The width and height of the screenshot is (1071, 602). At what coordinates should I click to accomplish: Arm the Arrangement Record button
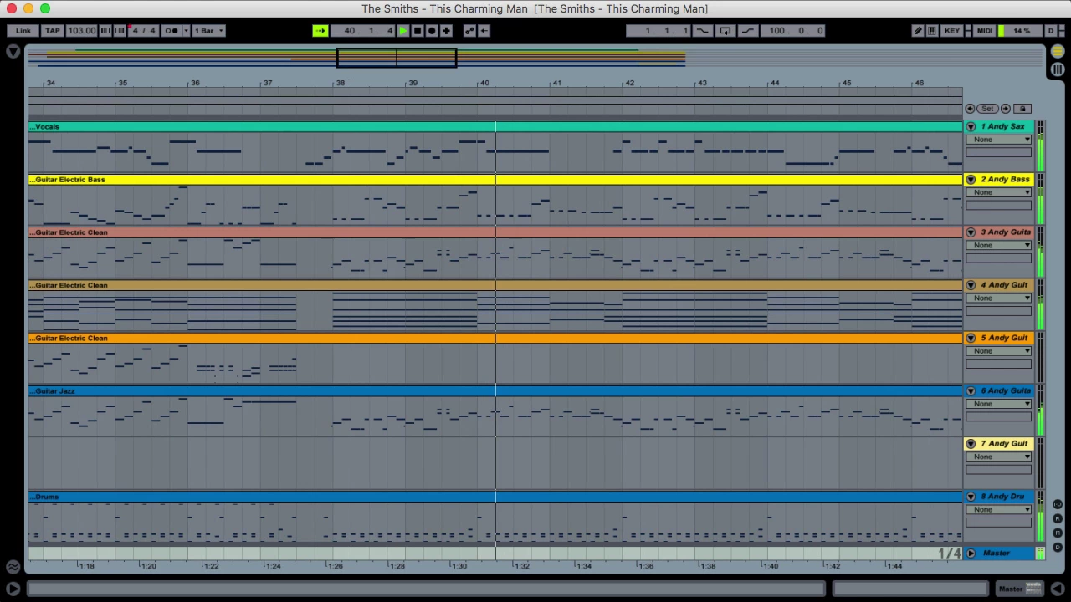(x=432, y=31)
